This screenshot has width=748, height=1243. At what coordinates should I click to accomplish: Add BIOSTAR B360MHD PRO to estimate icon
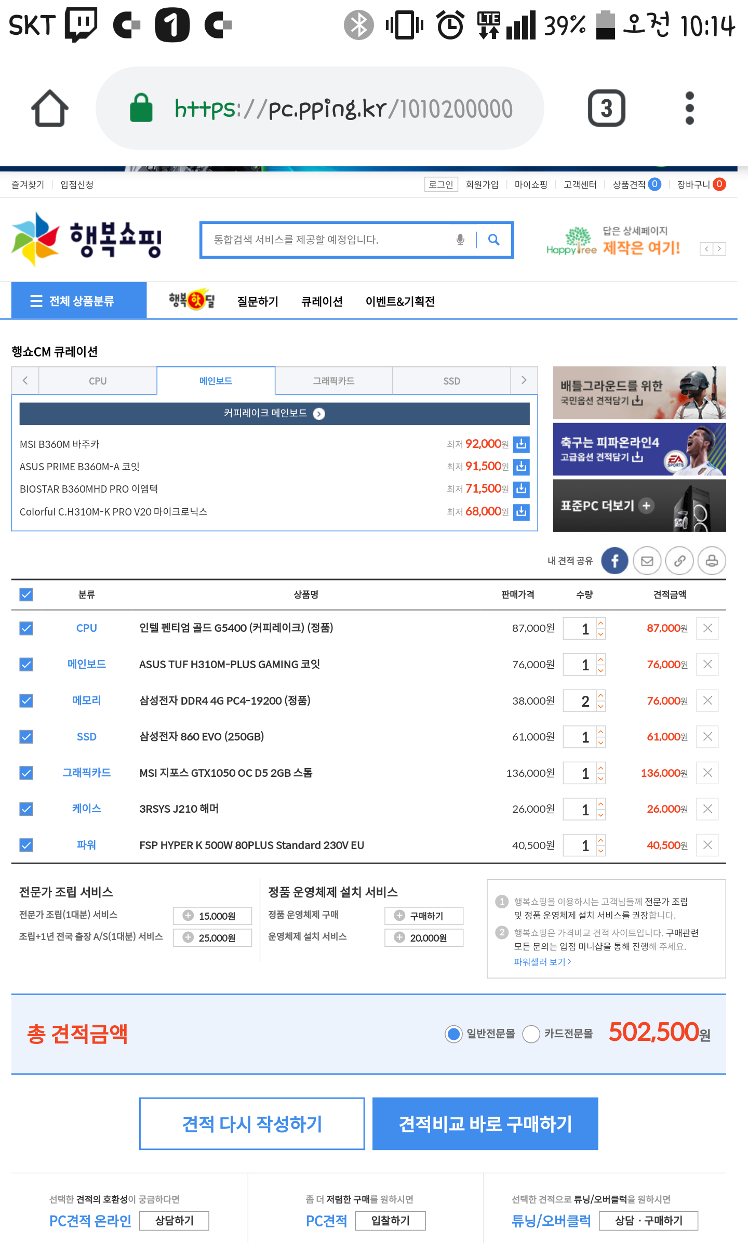point(522,489)
